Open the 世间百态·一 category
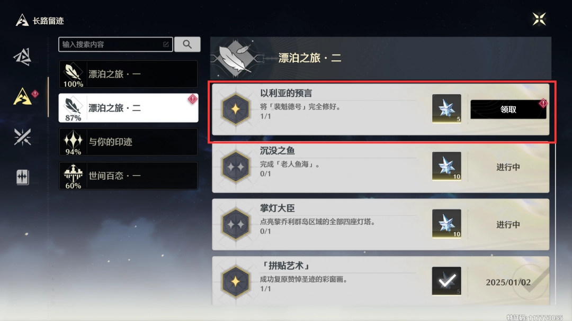The width and height of the screenshot is (572, 321). [x=128, y=176]
